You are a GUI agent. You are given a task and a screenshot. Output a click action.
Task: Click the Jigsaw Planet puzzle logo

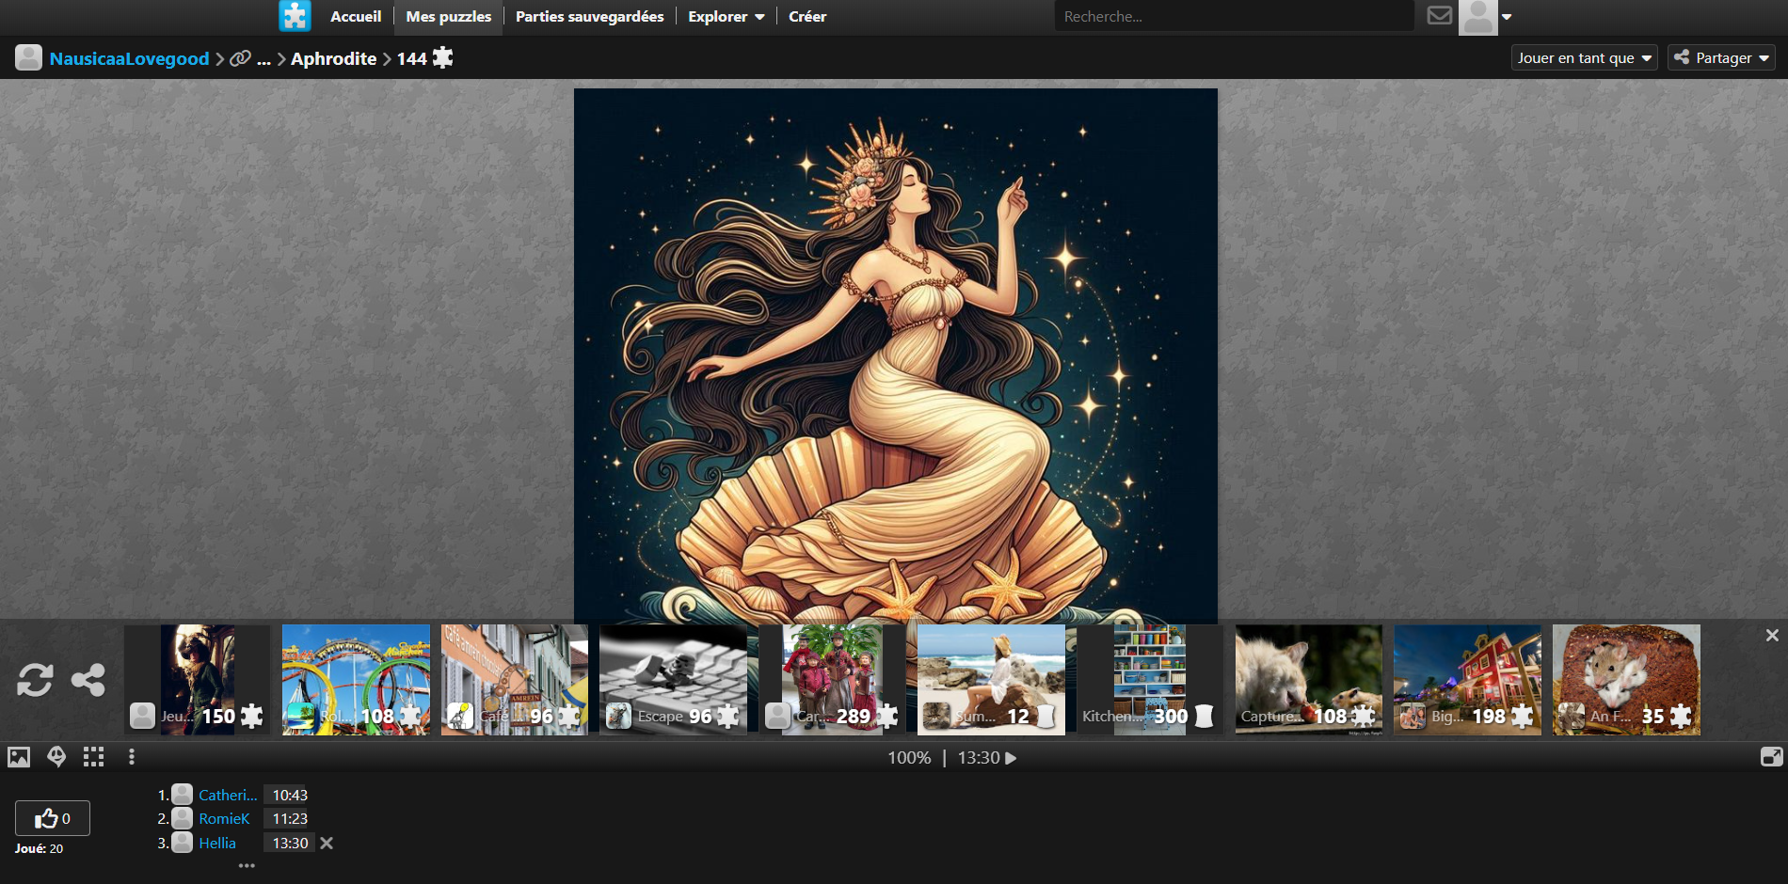click(295, 16)
